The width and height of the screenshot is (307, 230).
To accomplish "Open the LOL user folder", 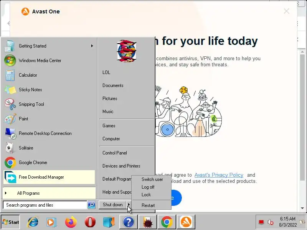I will pyautogui.click(x=106, y=72).
